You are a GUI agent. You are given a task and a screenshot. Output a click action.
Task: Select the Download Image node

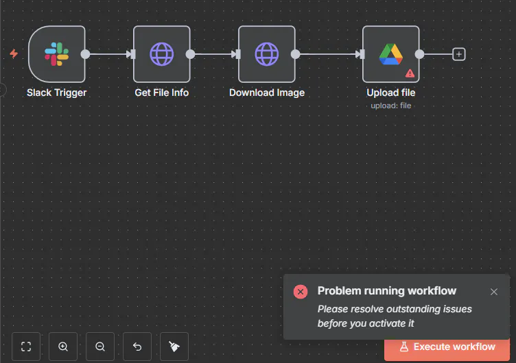pyautogui.click(x=266, y=54)
